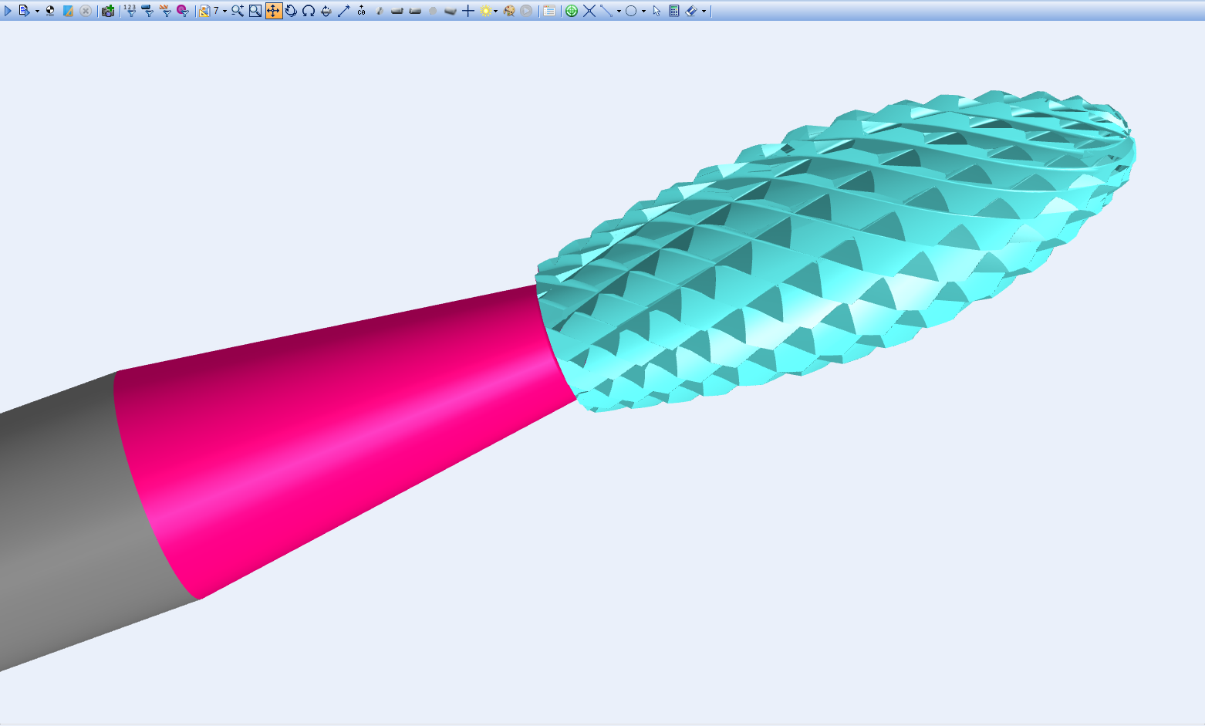Click the camera snapshot icon with green plus
This screenshot has width=1205, height=726.
pyautogui.click(x=108, y=11)
